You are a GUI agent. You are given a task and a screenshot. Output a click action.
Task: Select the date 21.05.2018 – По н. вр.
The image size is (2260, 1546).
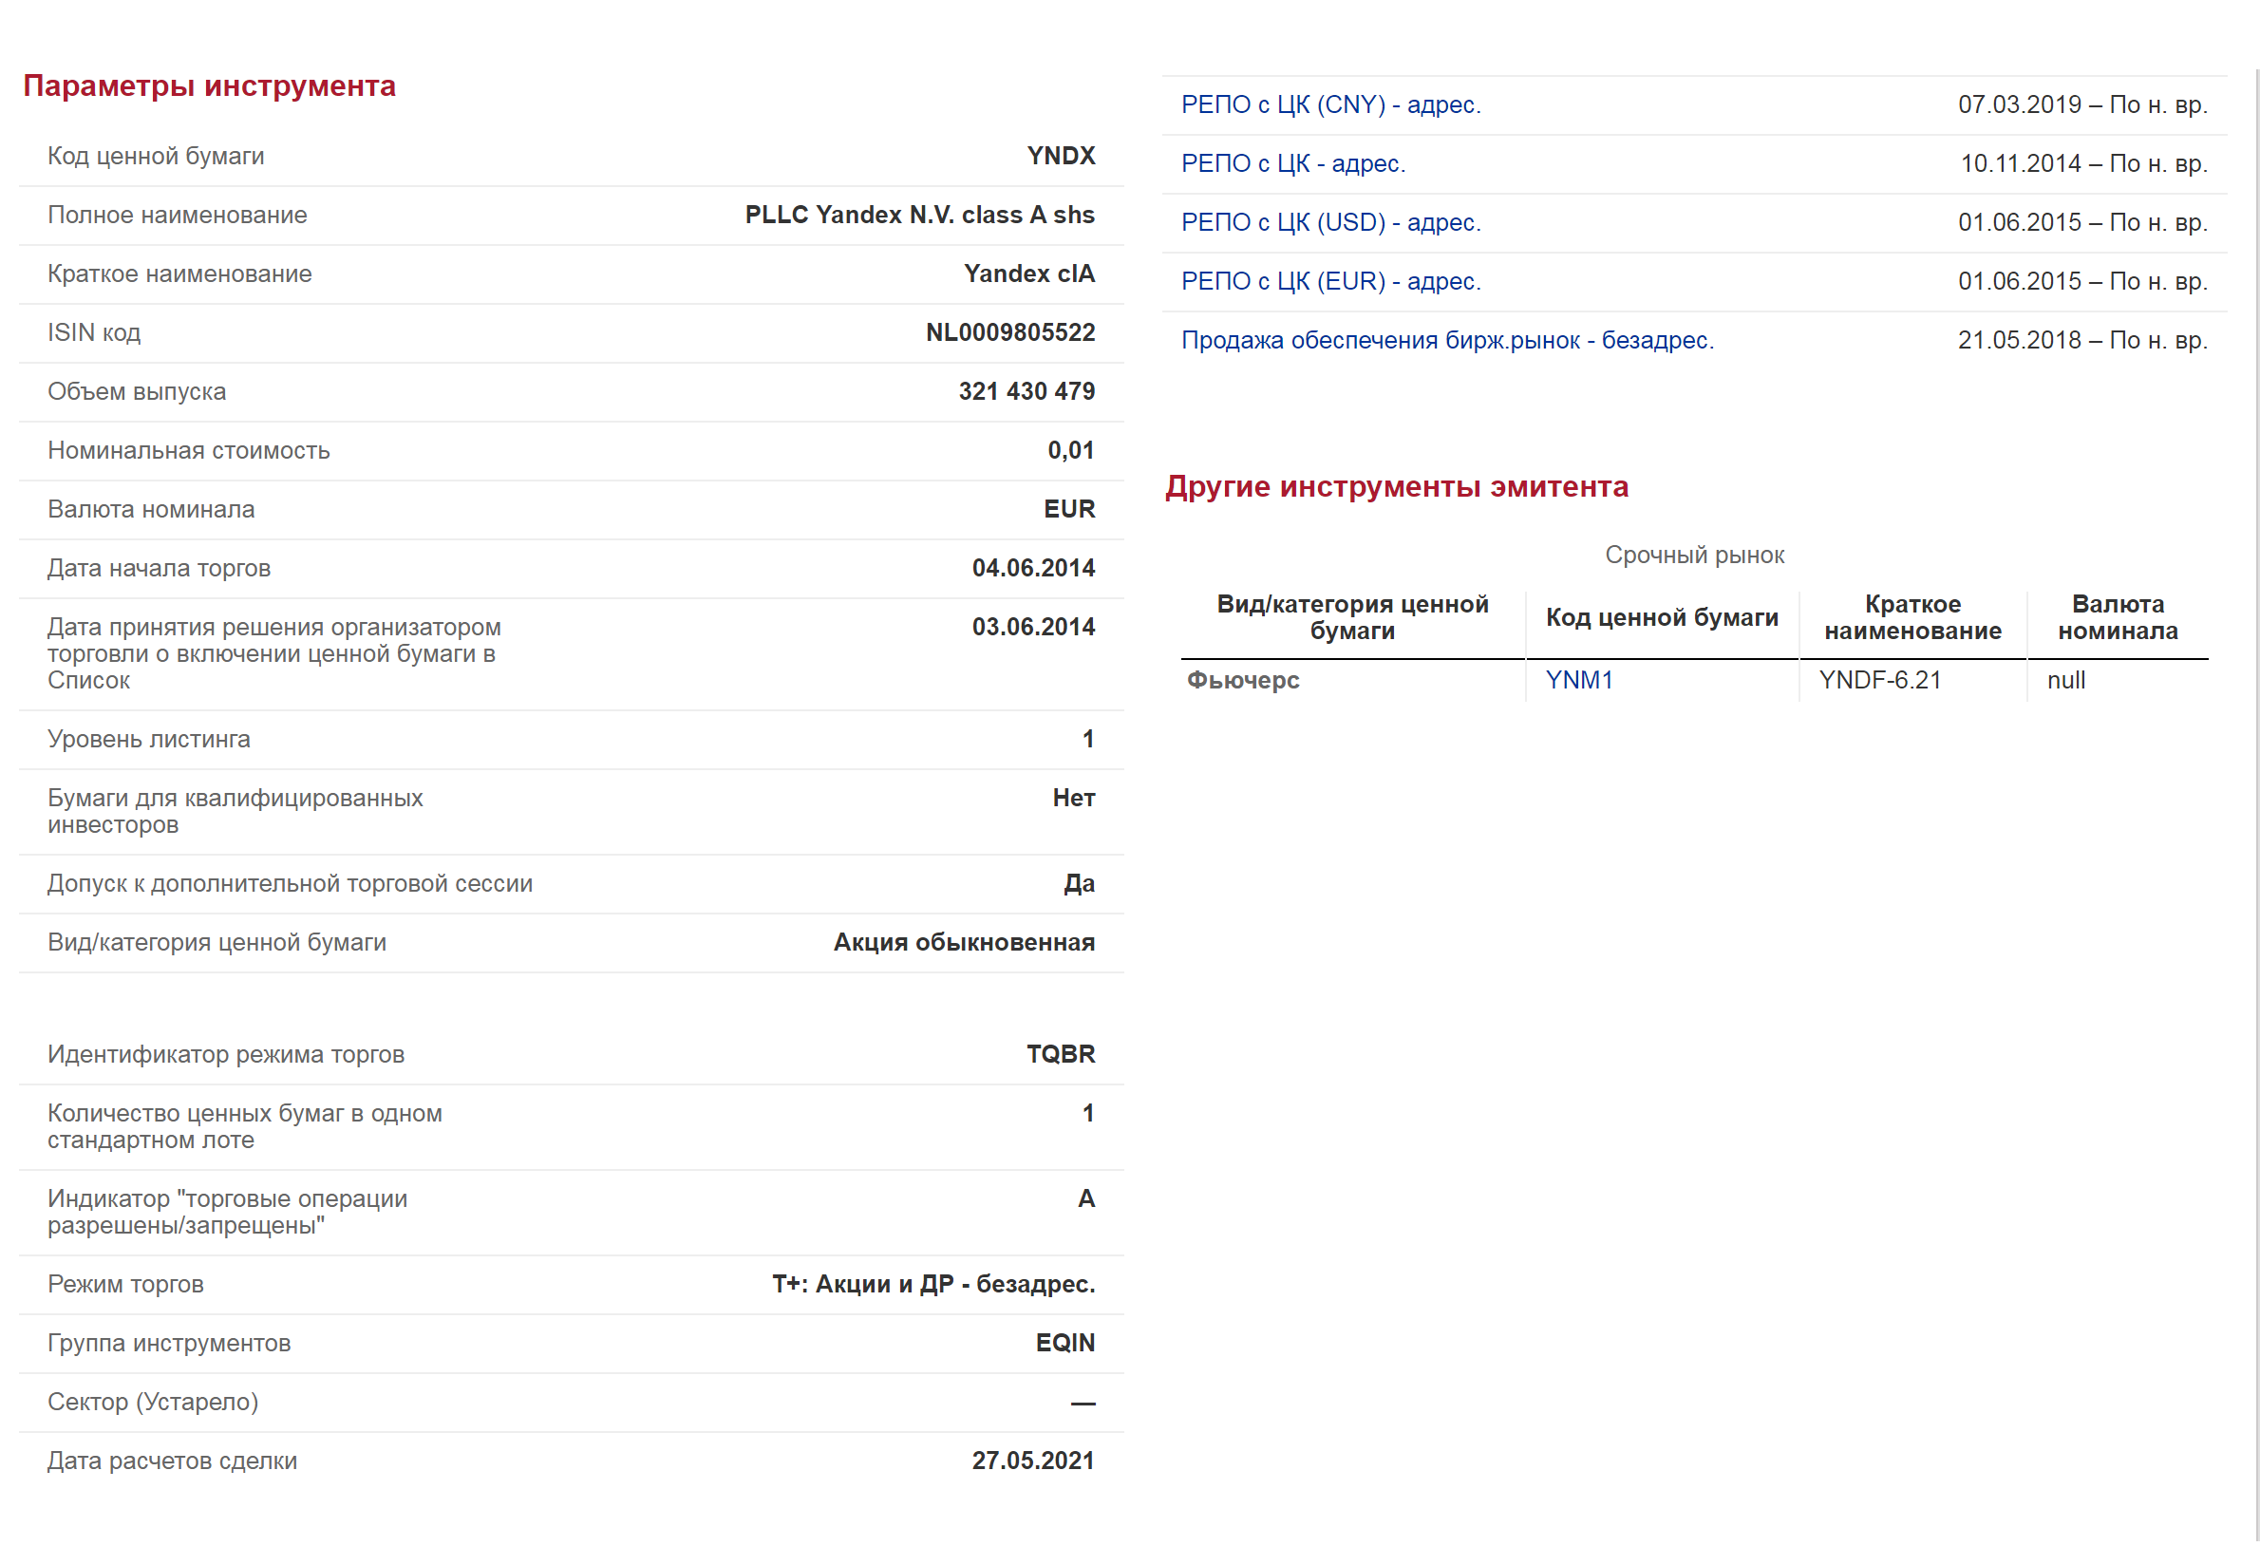pyautogui.click(x=2082, y=340)
